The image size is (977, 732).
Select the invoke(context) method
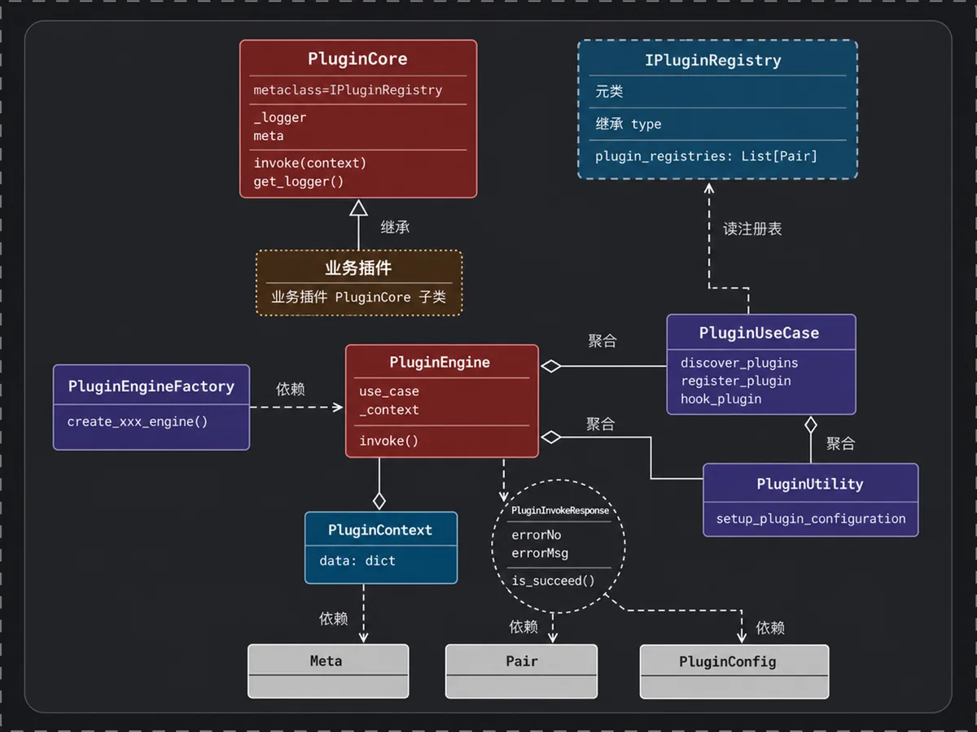coord(309,163)
